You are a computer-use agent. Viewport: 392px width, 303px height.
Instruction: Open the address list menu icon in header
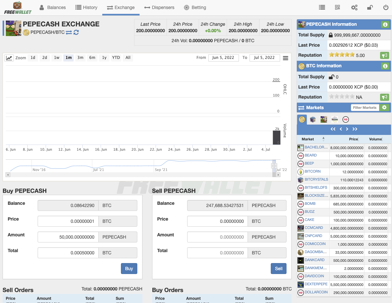pyautogui.click(x=322, y=7)
